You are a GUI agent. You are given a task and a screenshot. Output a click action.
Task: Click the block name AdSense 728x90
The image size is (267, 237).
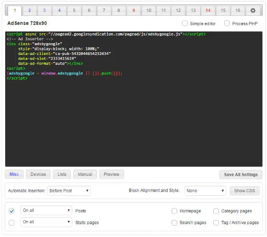click(x=27, y=23)
